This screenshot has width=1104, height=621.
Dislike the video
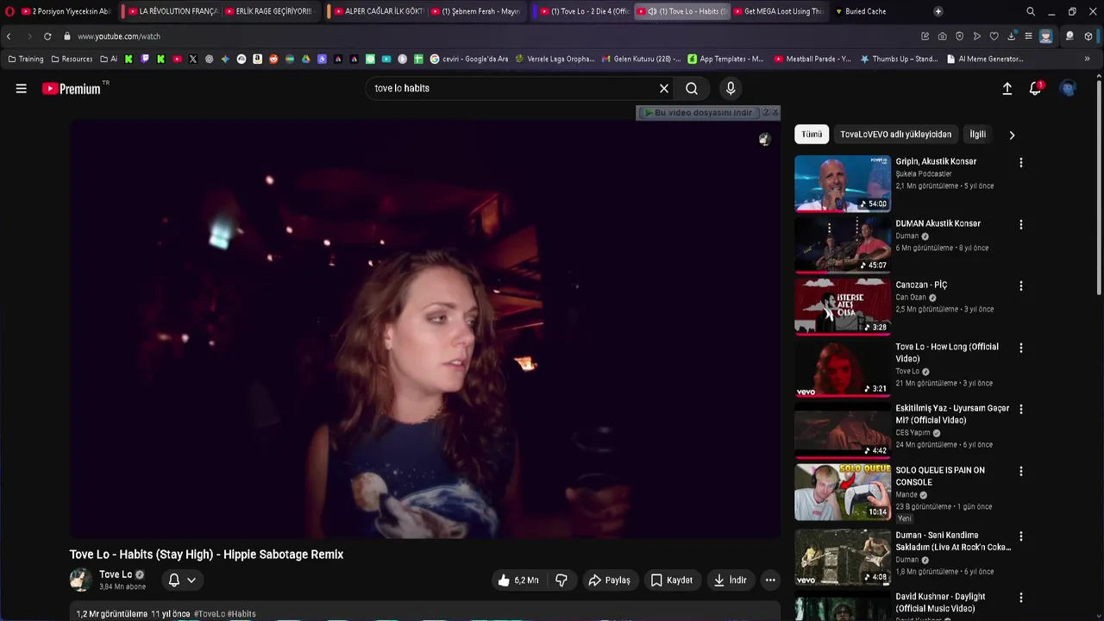561,580
